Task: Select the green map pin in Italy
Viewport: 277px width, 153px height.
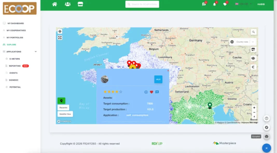Action: (x=210, y=105)
